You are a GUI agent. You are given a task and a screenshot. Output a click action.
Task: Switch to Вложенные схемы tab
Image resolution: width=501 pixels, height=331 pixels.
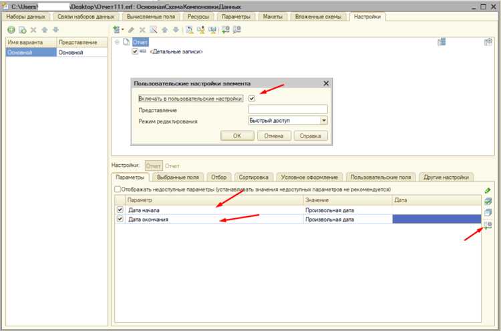point(318,17)
